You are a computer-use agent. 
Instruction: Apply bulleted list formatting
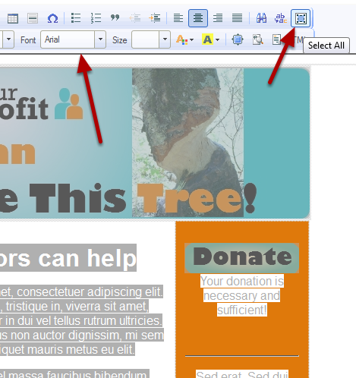(76, 18)
